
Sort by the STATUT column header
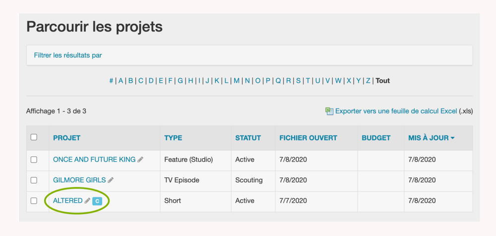coord(248,138)
